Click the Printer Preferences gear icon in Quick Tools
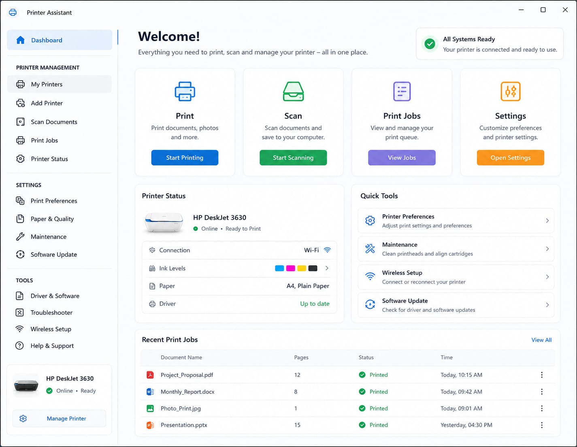This screenshot has height=447, width=577. tap(370, 221)
